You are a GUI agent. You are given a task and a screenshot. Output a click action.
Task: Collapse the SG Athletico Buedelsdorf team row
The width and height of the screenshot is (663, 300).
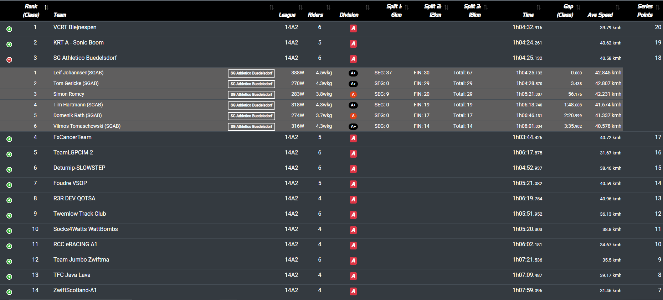(x=9, y=60)
